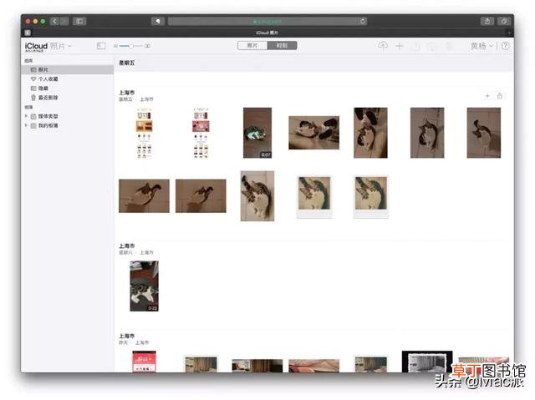Toggle the iCloud Photos sidebar panel icon

(x=101, y=46)
